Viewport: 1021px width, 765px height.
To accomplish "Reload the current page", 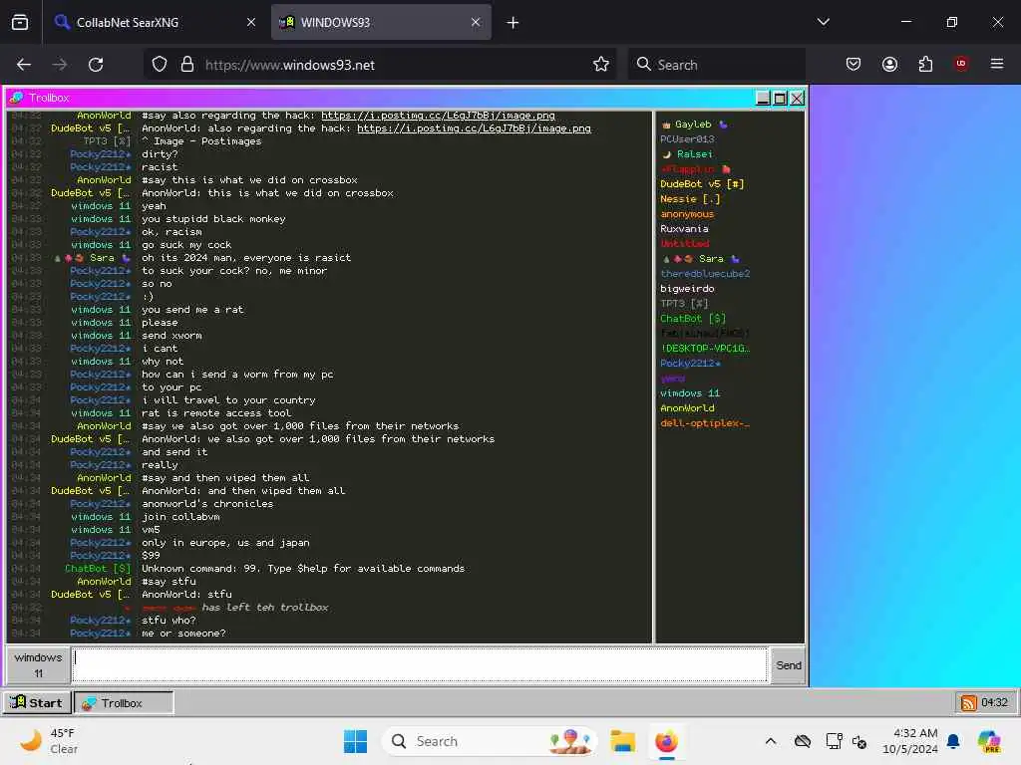I will (96, 65).
